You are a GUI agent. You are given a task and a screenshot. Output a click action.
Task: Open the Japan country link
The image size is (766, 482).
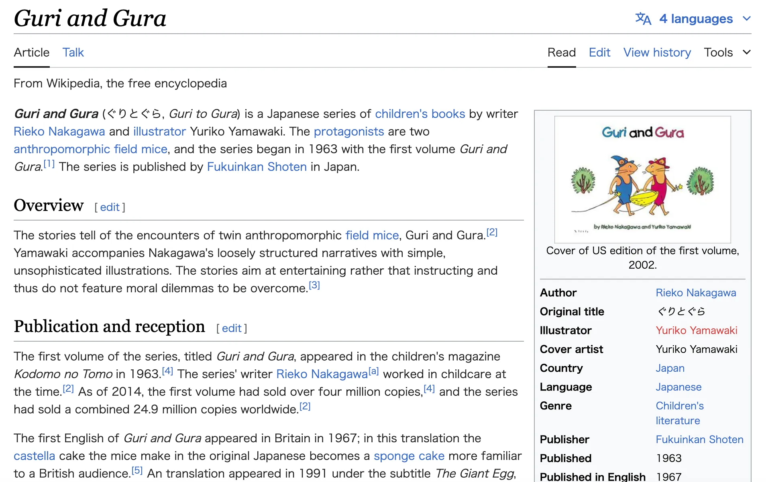(x=670, y=368)
